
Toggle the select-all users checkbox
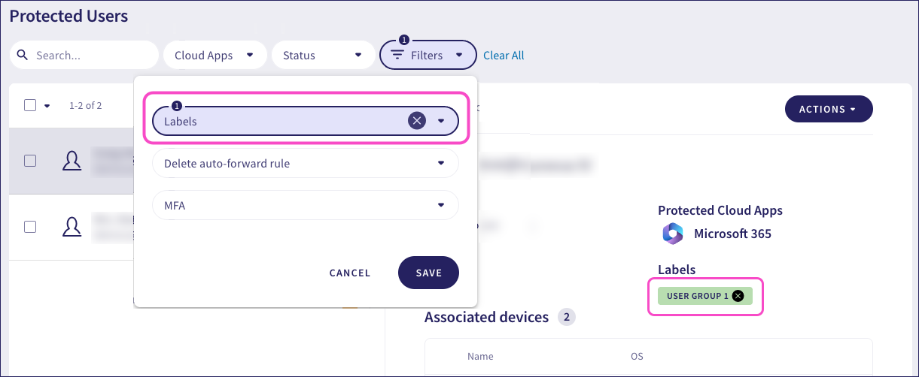click(x=30, y=105)
